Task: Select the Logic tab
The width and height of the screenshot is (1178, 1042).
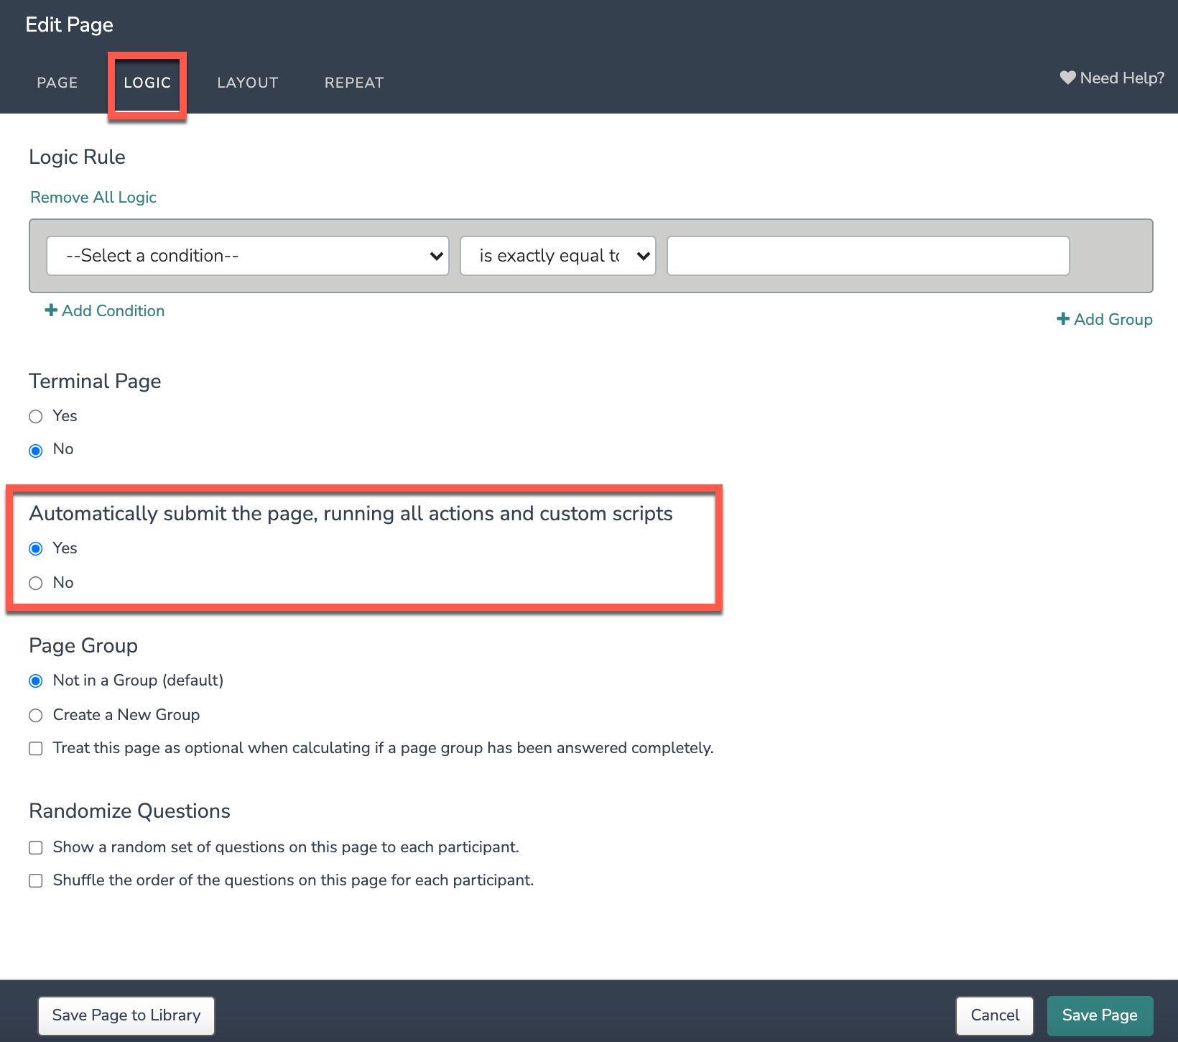Action: [x=147, y=83]
